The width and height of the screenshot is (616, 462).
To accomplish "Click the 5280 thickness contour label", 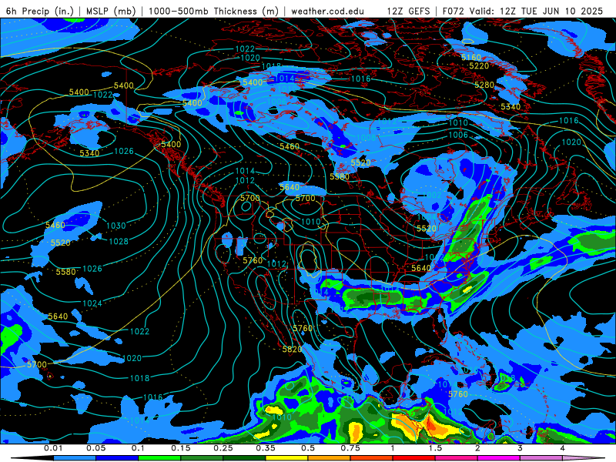I will (x=484, y=85).
